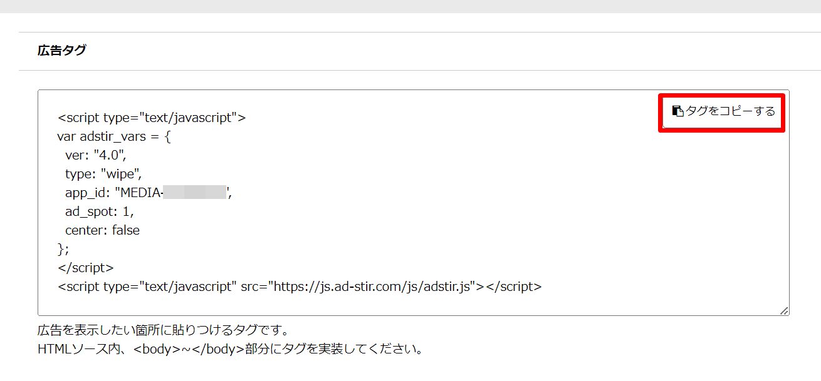Click the copy icon beside タグをコピーする
Screen dimensions: 821x381
click(677, 111)
